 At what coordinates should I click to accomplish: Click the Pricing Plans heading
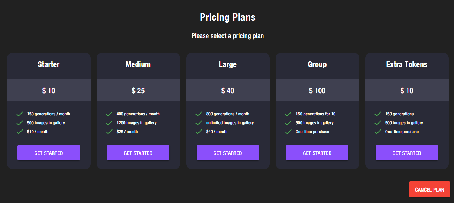[x=227, y=17]
